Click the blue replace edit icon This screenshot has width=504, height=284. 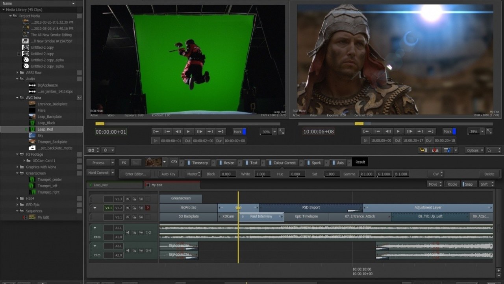[x=447, y=150]
